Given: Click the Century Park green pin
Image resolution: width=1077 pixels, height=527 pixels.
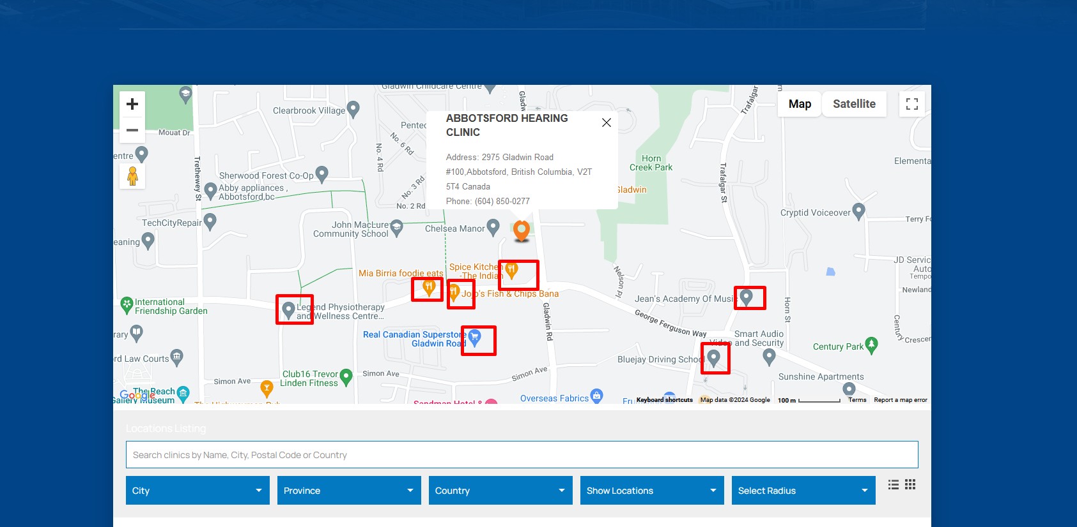Looking at the screenshot, I should (x=871, y=345).
